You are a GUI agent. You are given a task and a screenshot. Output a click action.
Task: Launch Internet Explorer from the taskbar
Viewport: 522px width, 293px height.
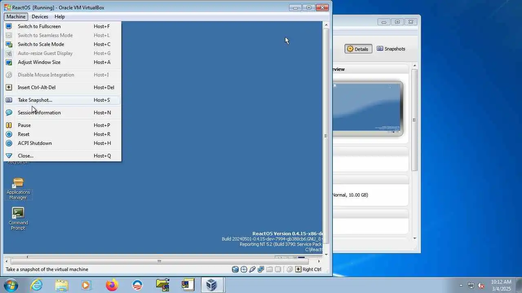36,285
